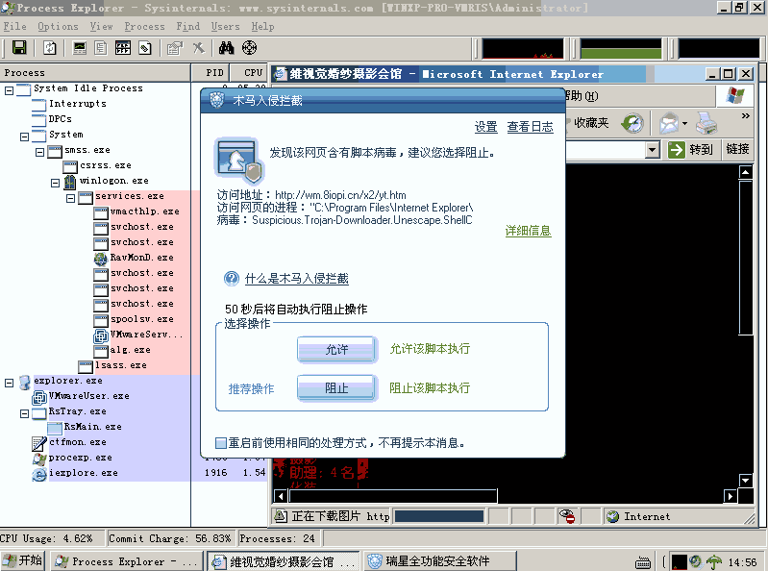Screen dimensions: 768x571
Task: Click the VMwareServ process icon
Action: pos(101,335)
